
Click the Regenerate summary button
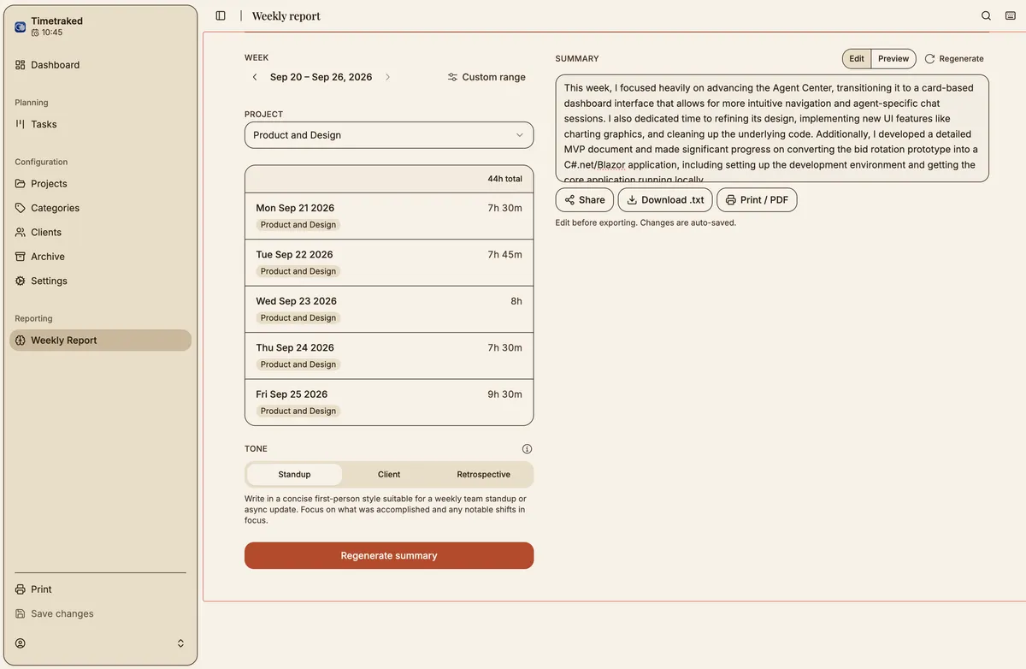(389, 556)
